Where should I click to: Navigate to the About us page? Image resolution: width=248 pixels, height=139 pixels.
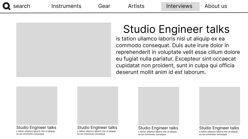tap(216, 6)
